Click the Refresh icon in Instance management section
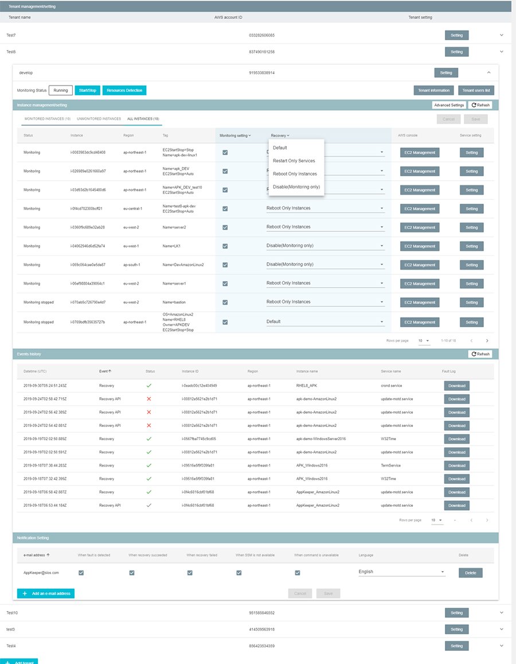Viewport: 516px width, 664px height. 480,104
